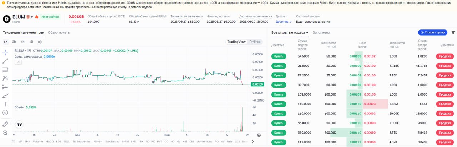Toggle the TD Sequential indicator

pyautogui.click(x=81, y=141)
